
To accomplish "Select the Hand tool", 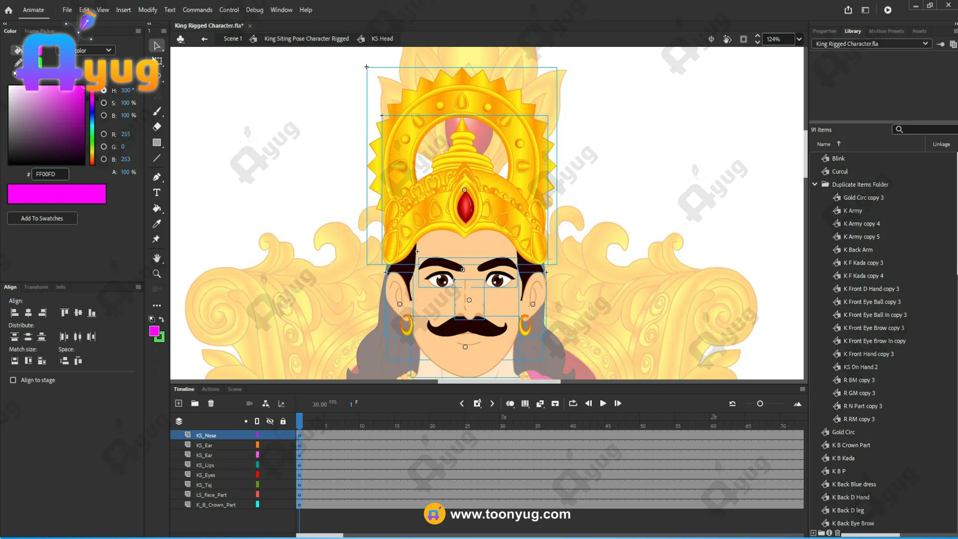I will (x=157, y=258).
